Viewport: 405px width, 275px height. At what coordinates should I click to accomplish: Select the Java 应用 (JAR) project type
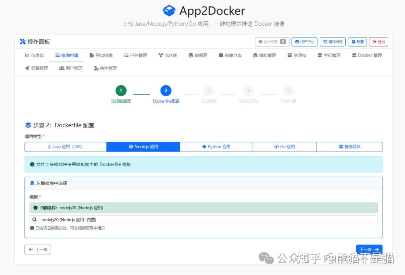tap(65, 147)
